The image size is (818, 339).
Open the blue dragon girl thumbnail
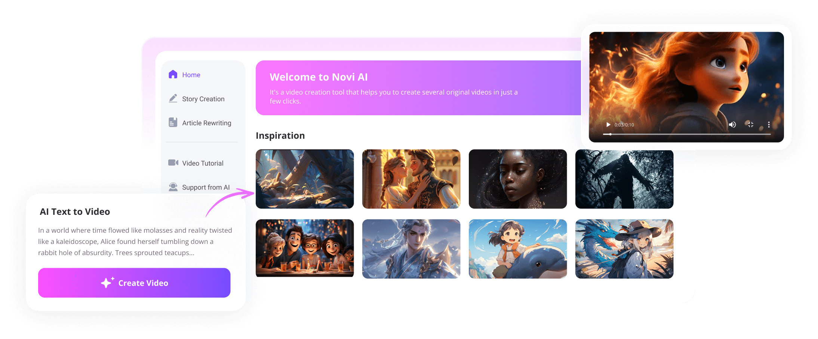tap(624, 249)
